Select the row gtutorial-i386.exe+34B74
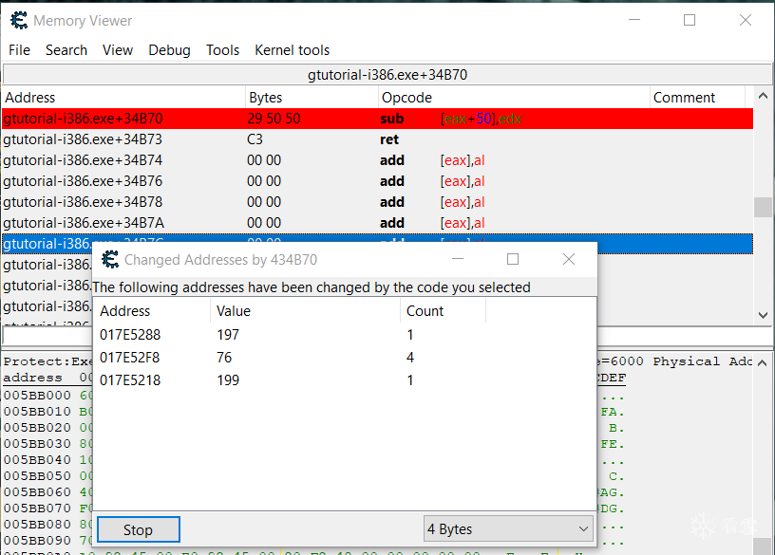The width and height of the screenshot is (775, 555). click(378, 160)
